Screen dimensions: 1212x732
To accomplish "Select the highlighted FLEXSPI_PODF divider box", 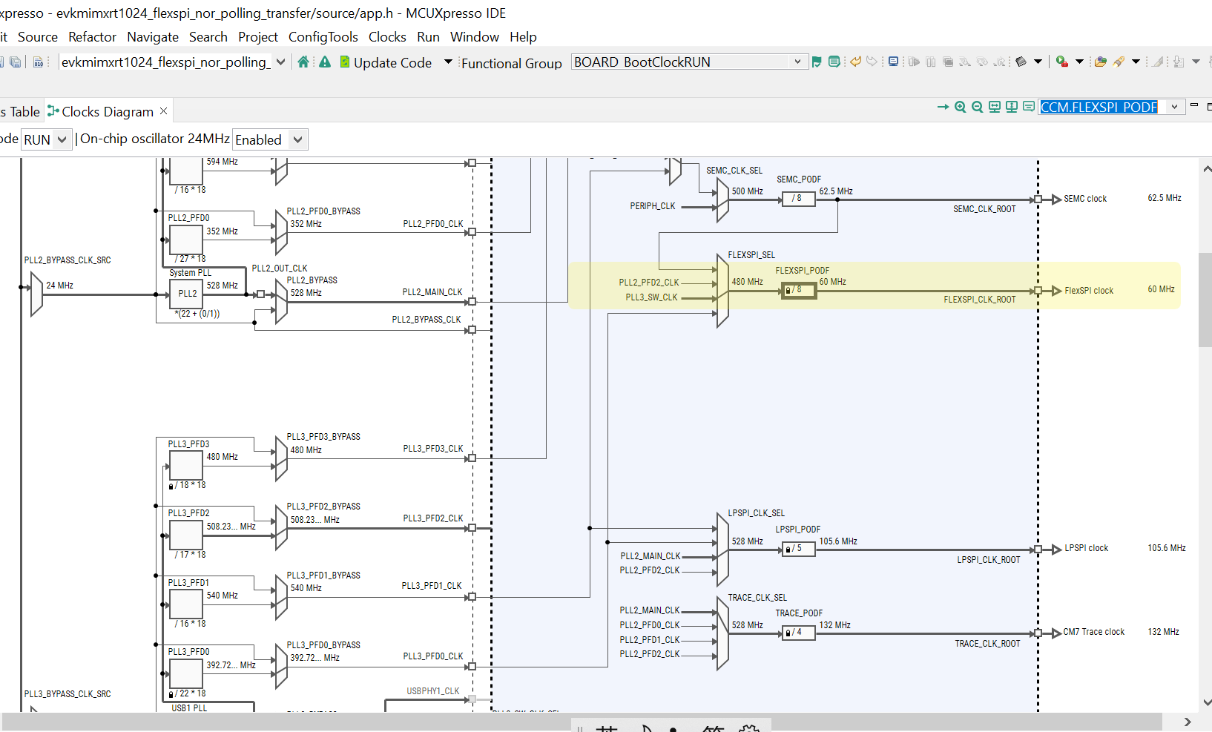I will tap(799, 290).
